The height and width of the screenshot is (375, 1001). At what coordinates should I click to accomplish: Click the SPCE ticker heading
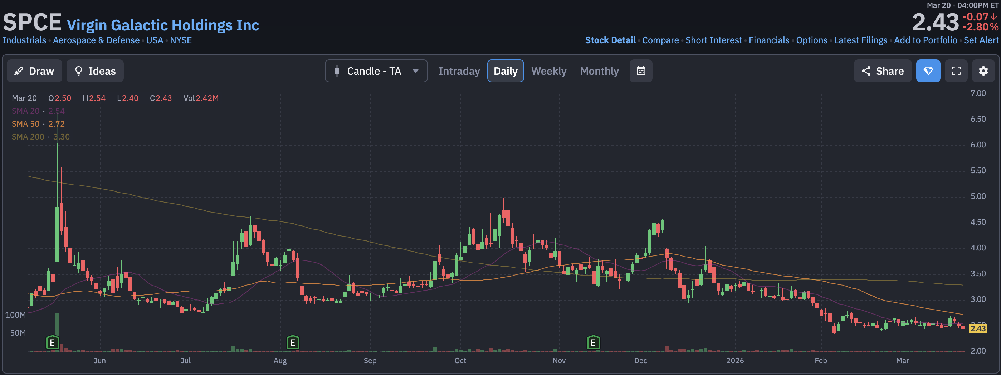pos(32,23)
